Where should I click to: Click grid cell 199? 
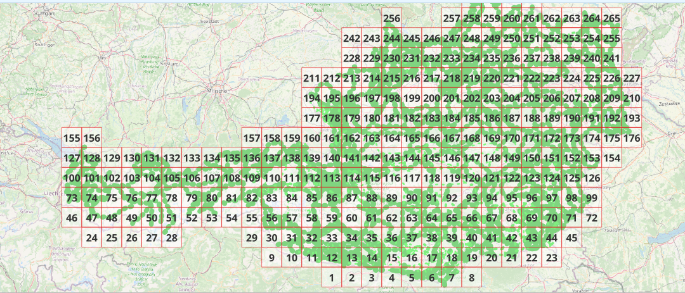pyautogui.click(x=412, y=99)
